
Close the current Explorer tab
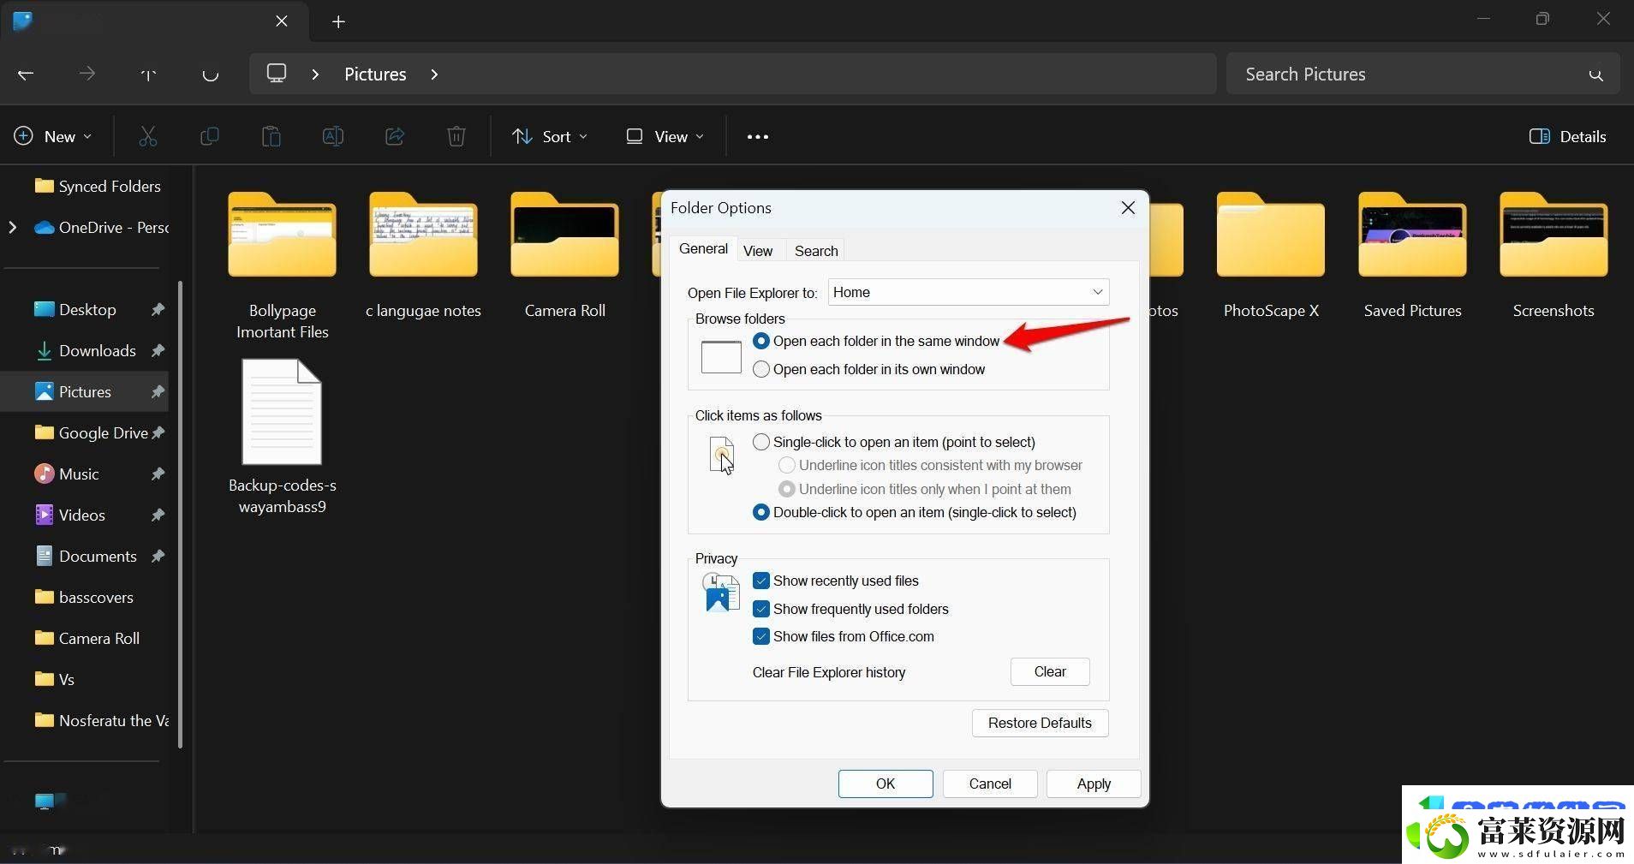click(x=282, y=21)
